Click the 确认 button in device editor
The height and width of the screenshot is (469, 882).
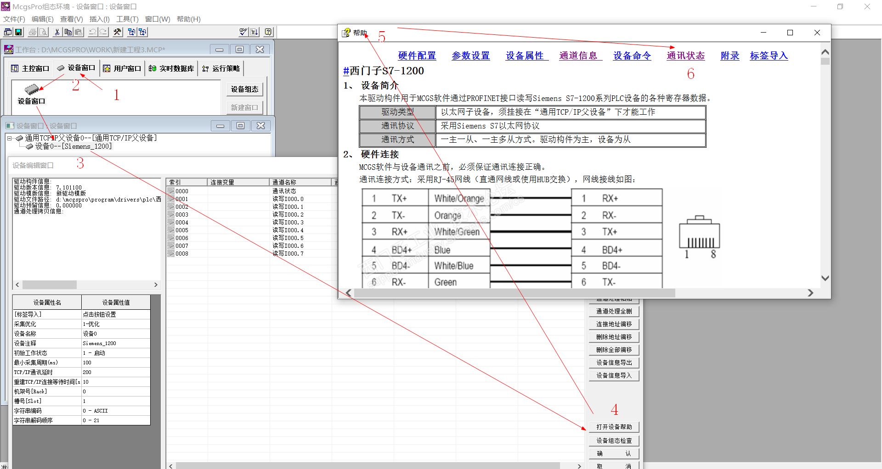click(x=614, y=453)
